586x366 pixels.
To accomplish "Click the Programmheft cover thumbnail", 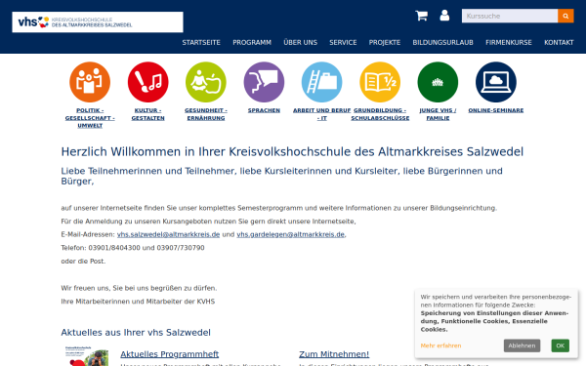I will click(x=87, y=356).
